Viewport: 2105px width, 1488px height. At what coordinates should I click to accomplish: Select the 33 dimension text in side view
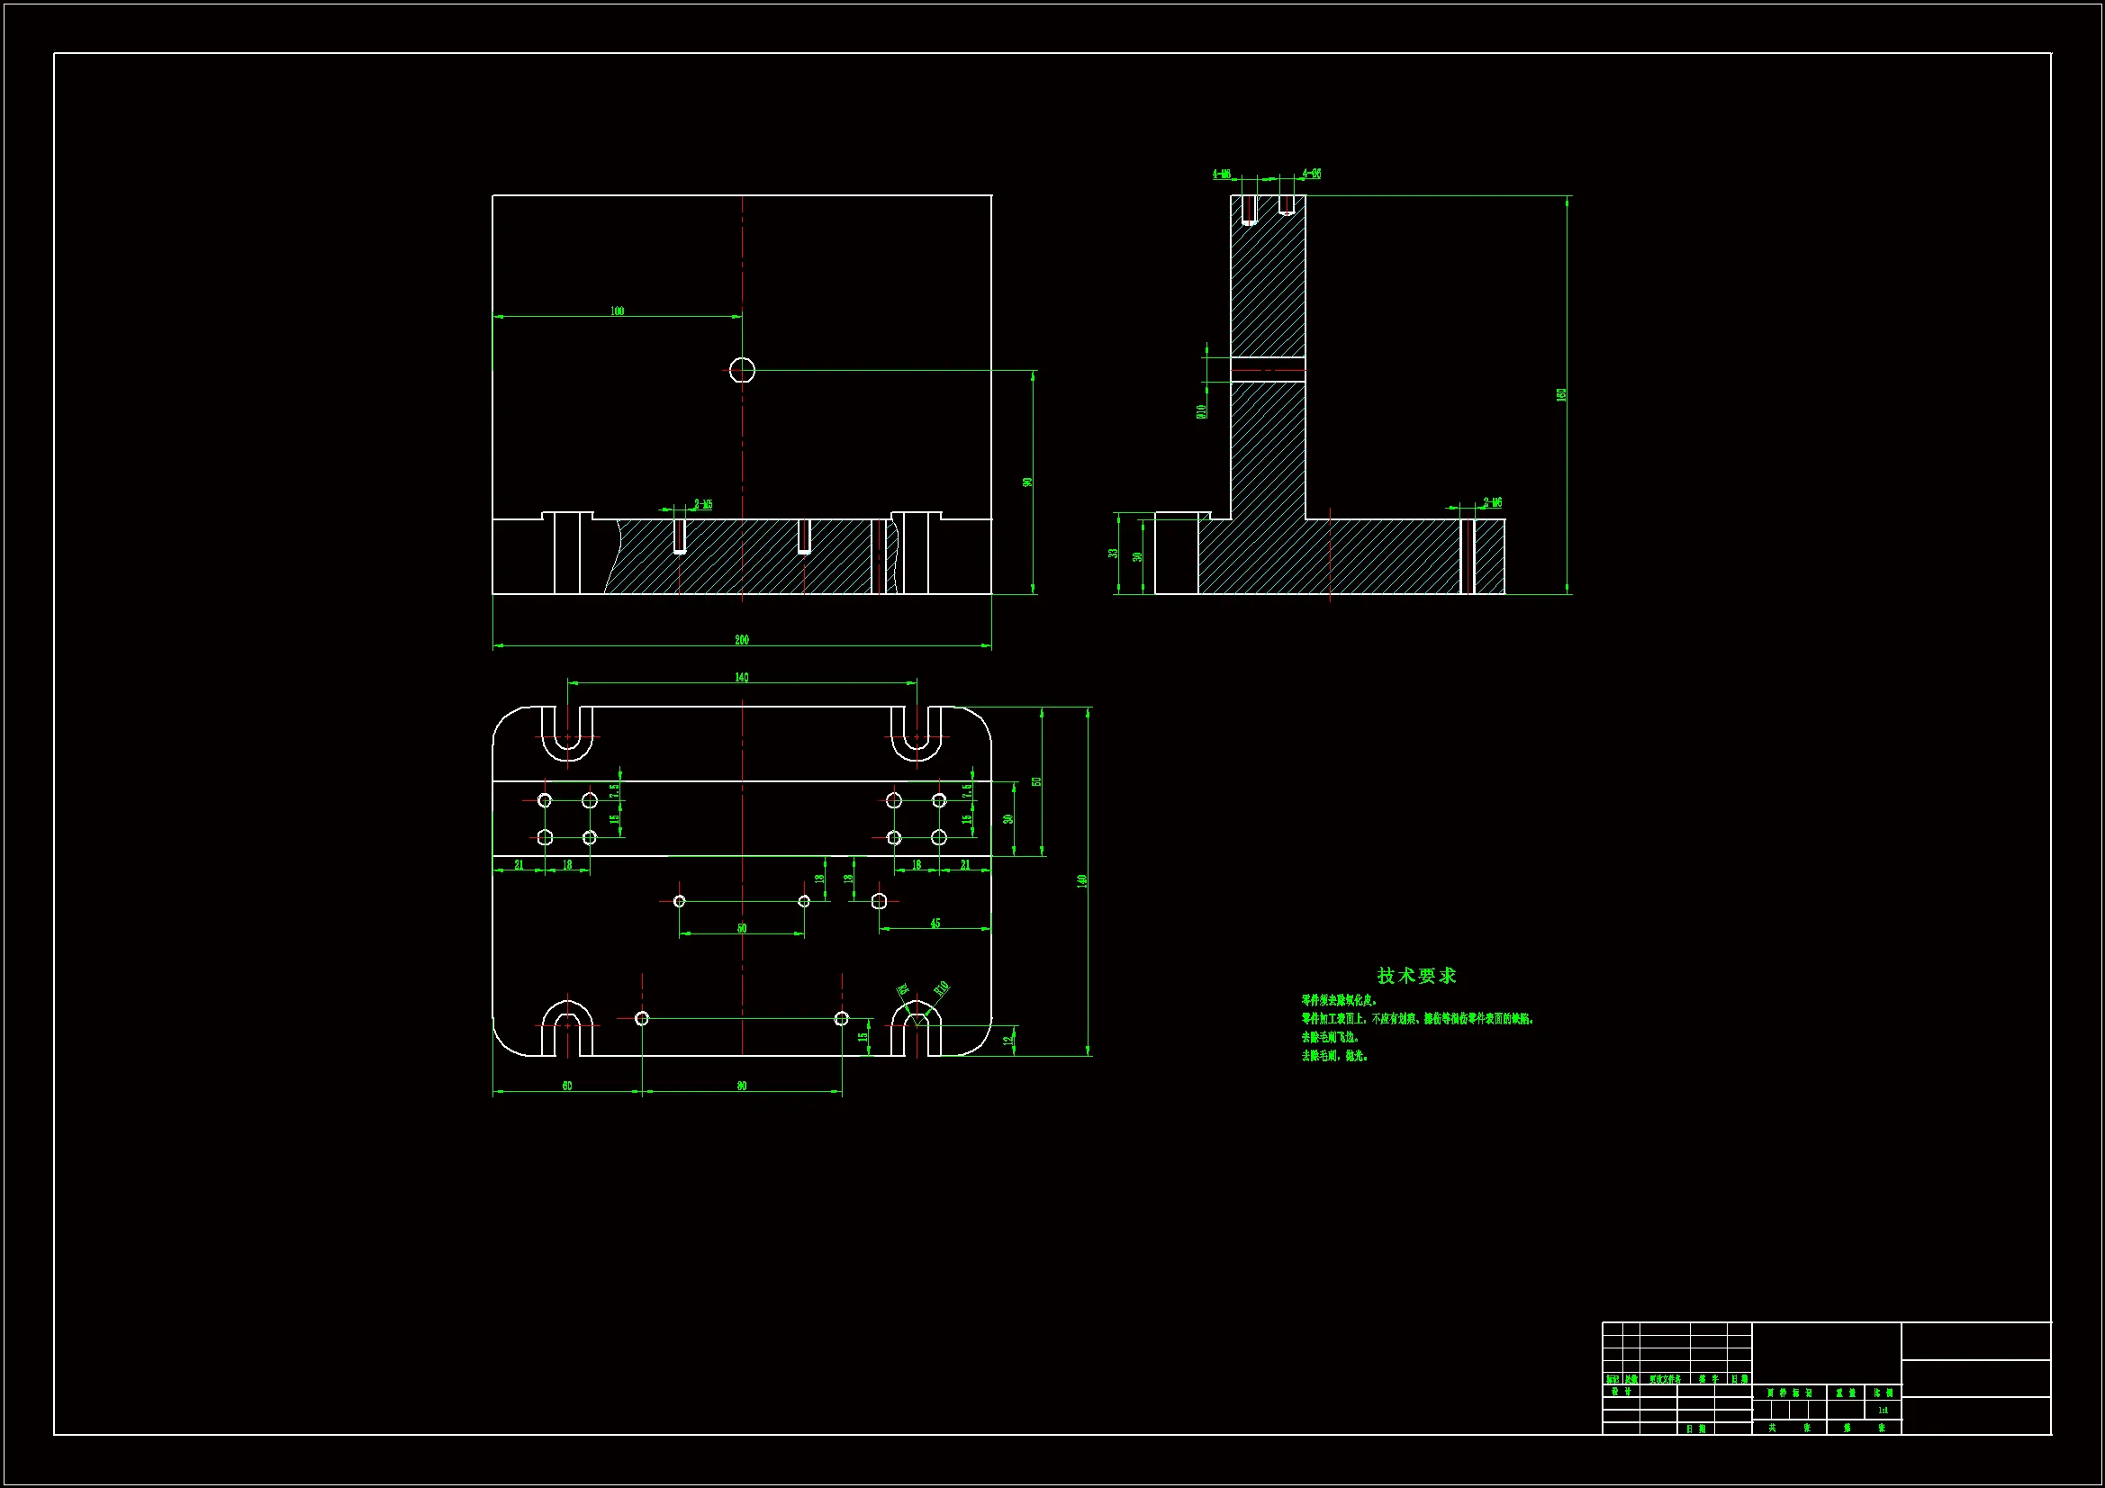(x=1113, y=554)
